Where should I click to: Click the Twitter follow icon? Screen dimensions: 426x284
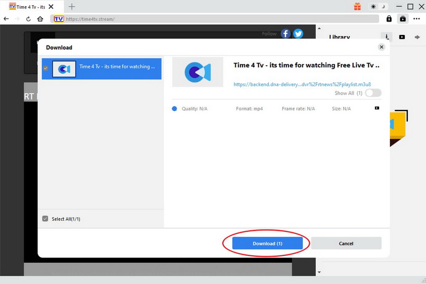click(x=298, y=34)
